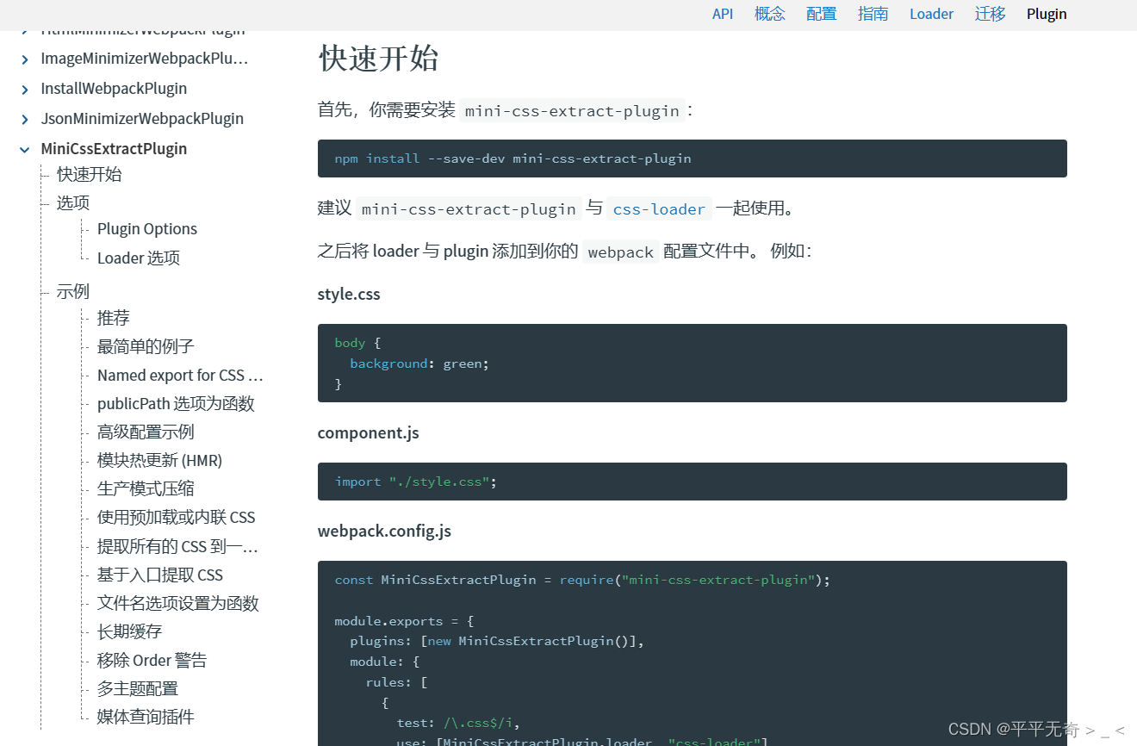1137x746 pixels.
Task: Open the Loader top navigation item
Action: [931, 14]
